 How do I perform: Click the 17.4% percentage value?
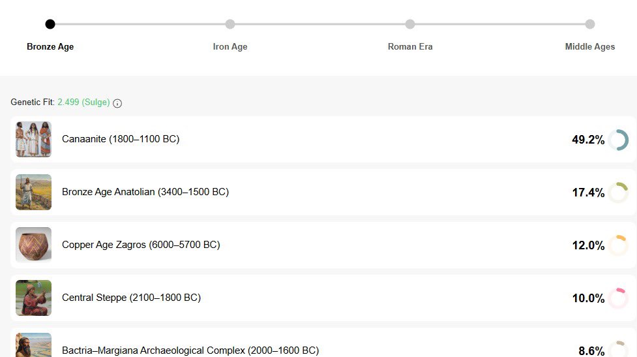pyautogui.click(x=588, y=193)
